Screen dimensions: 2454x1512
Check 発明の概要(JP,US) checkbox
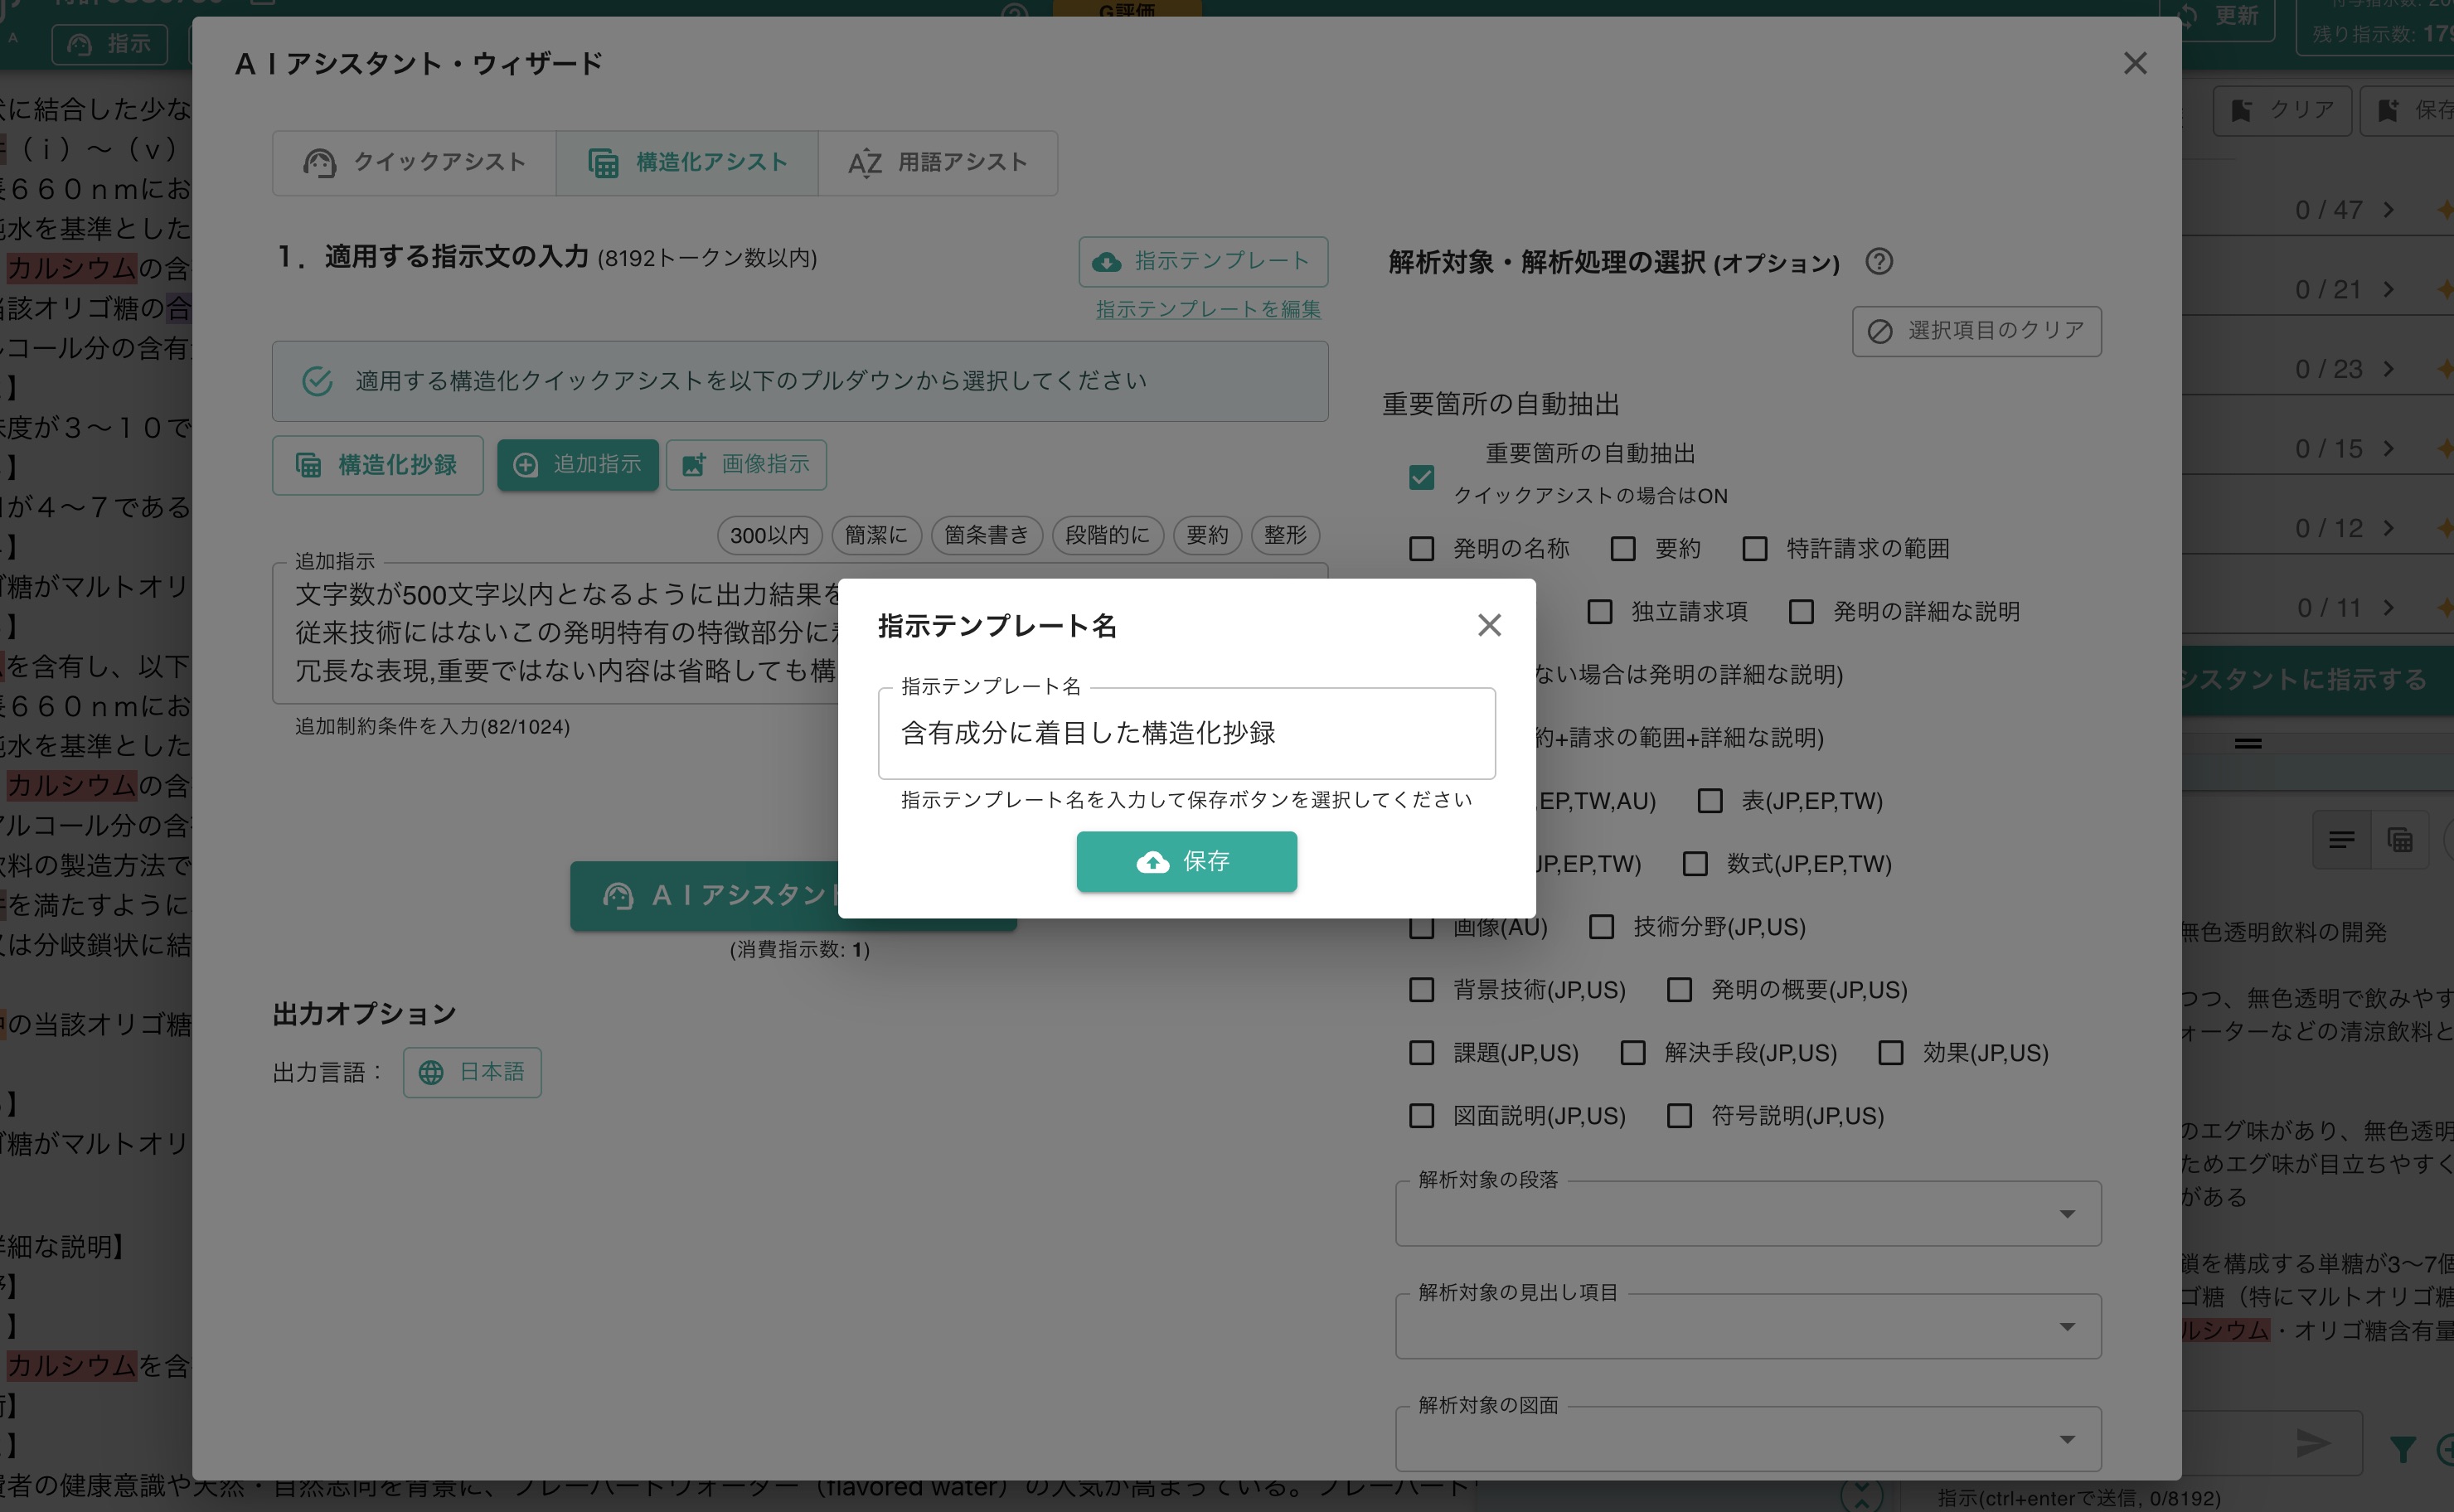[x=1679, y=990]
